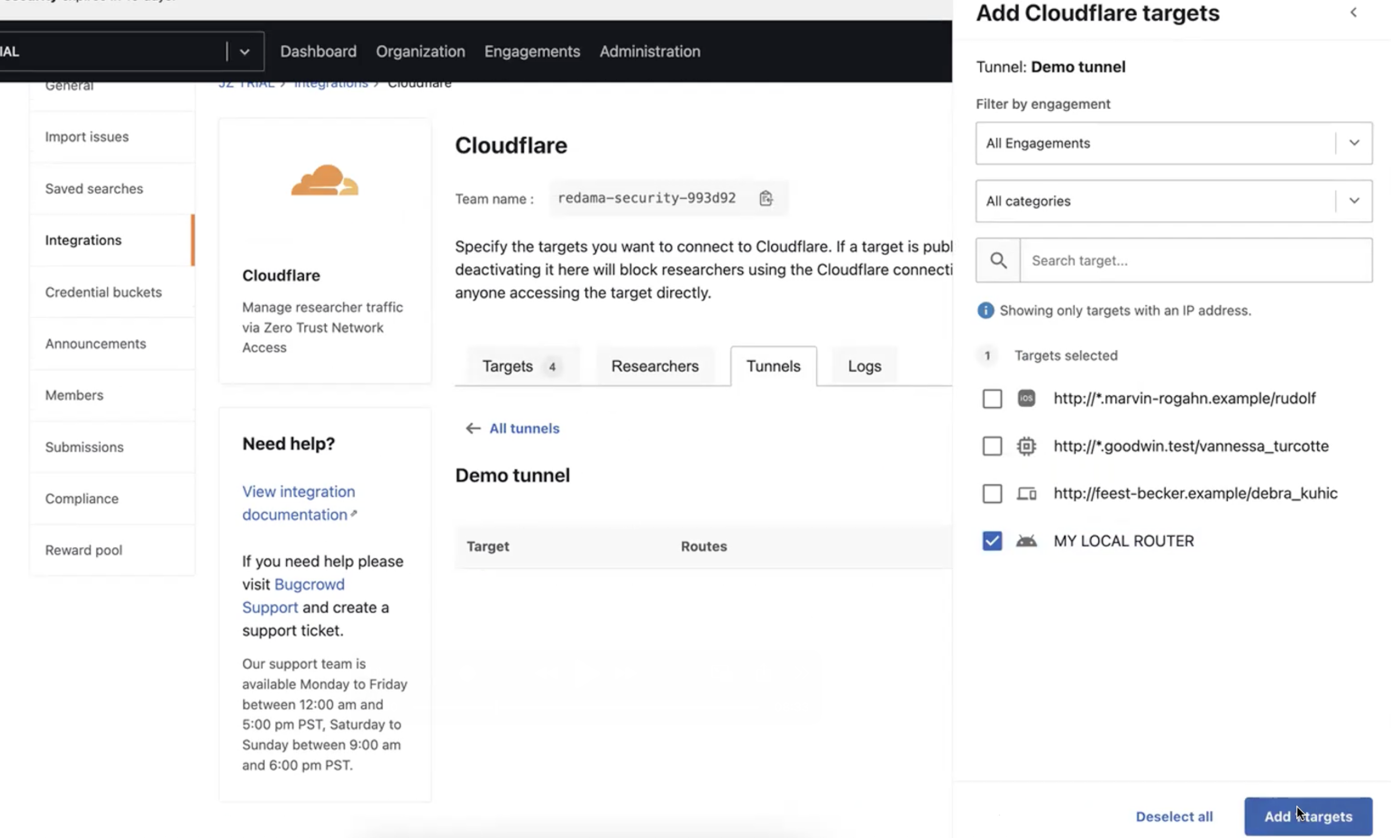Expand the organization selector chevron
Screen dimensions: 1391x838
[244, 52]
